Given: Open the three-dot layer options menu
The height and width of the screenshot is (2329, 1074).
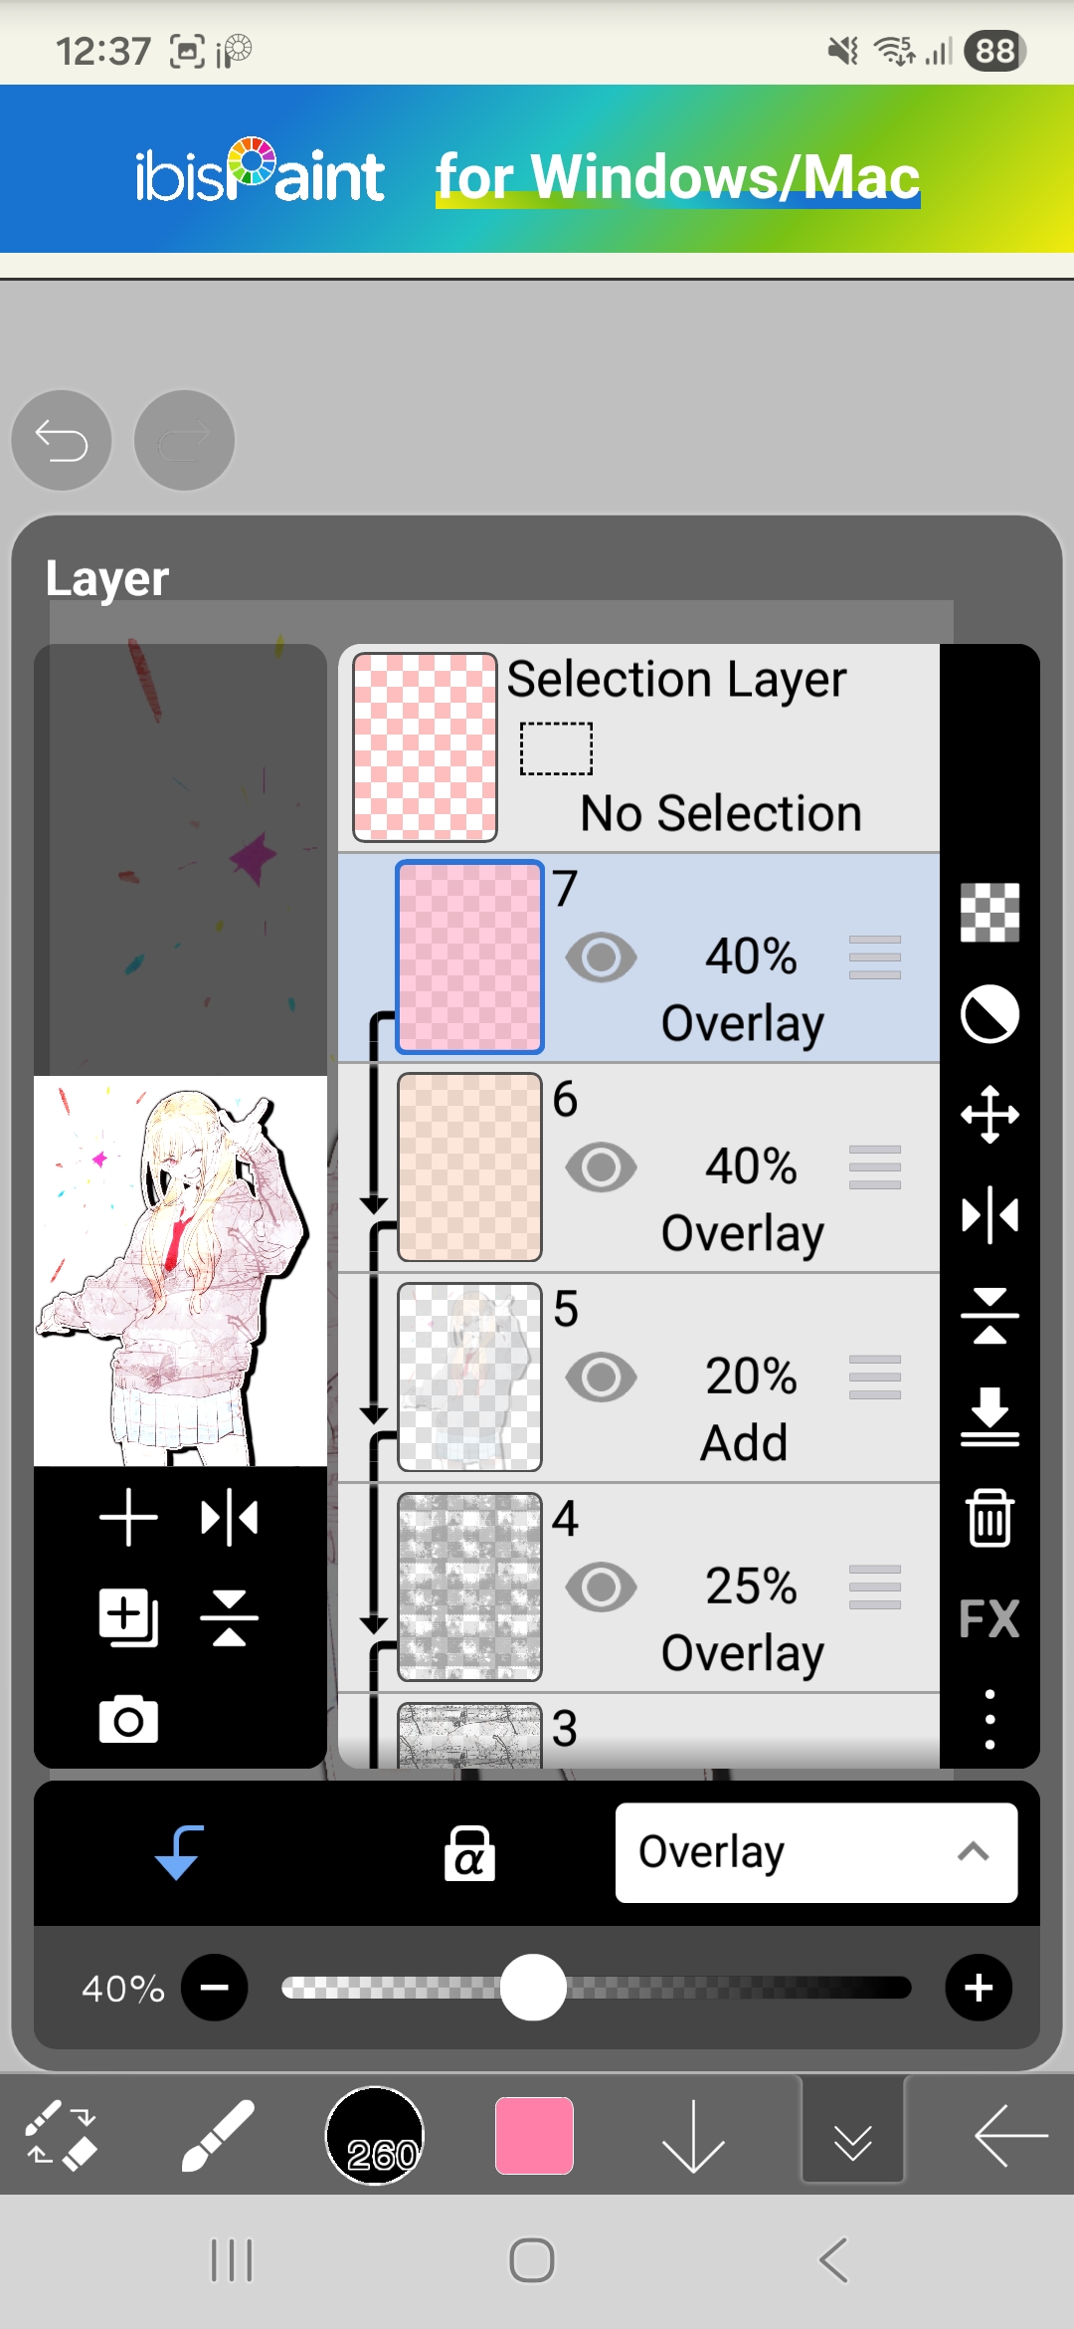Looking at the screenshot, I should [989, 1719].
